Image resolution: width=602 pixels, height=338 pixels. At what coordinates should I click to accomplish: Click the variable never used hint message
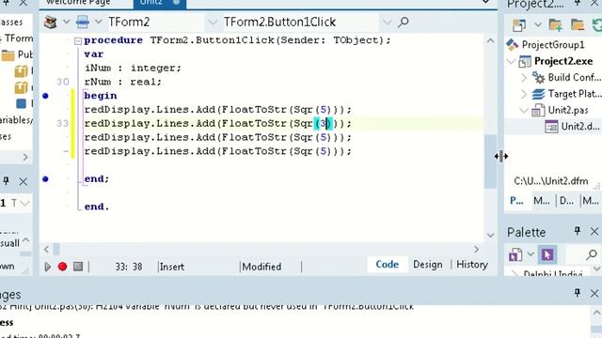click(x=207, y=307)
